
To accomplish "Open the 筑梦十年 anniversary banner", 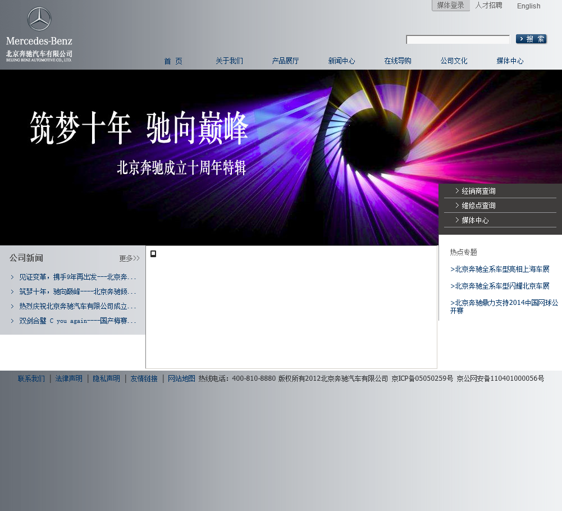I will point(219,157).
